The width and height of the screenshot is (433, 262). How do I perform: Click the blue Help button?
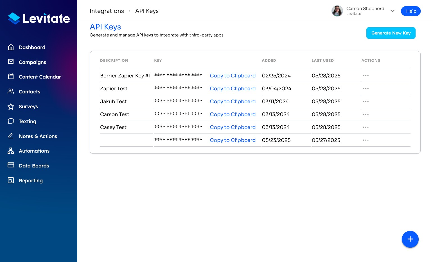tap(411, 11)
